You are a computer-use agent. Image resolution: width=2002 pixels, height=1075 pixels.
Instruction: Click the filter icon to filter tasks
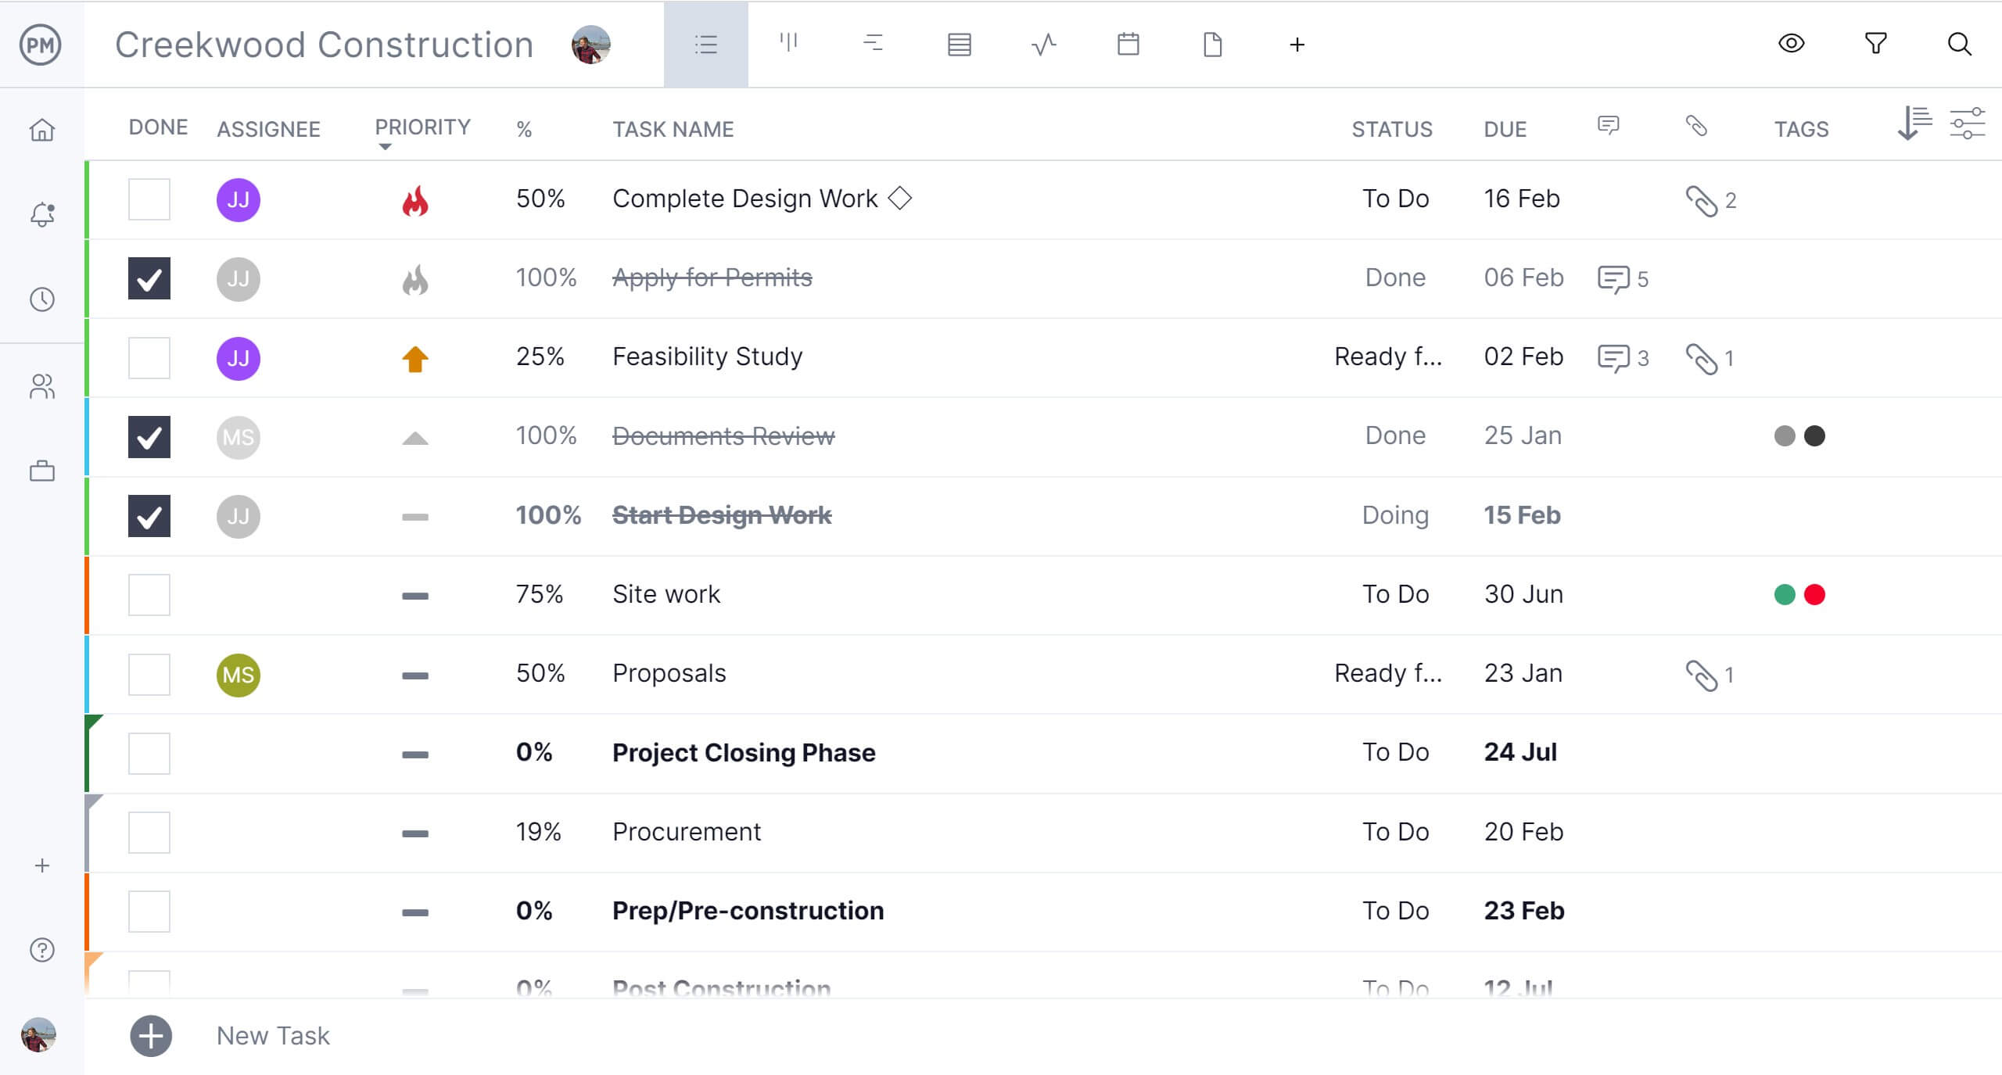[x=1876, y=44]
